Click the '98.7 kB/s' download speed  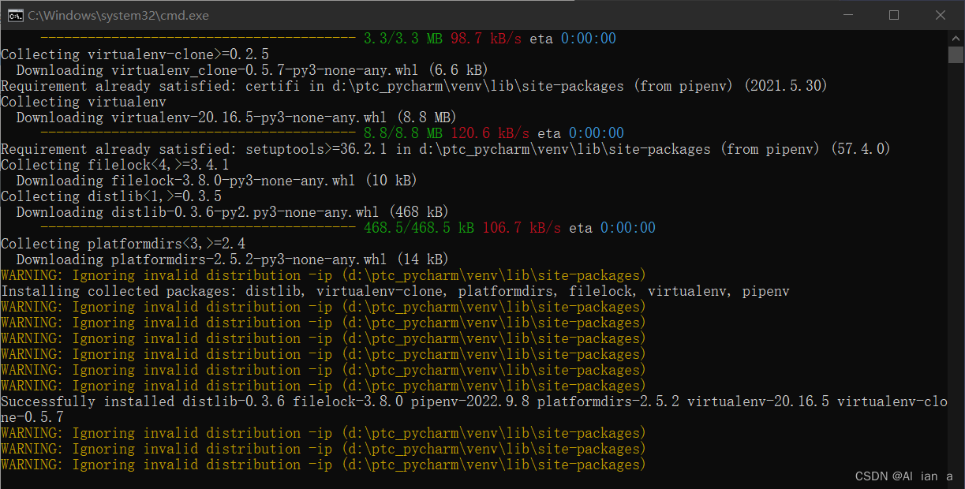(486, 39)
